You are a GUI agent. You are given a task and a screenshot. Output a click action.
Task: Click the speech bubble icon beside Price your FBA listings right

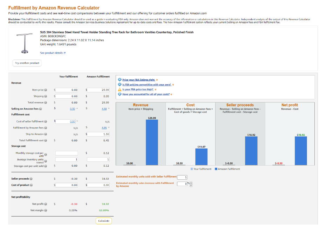click(x=120, y=80)
